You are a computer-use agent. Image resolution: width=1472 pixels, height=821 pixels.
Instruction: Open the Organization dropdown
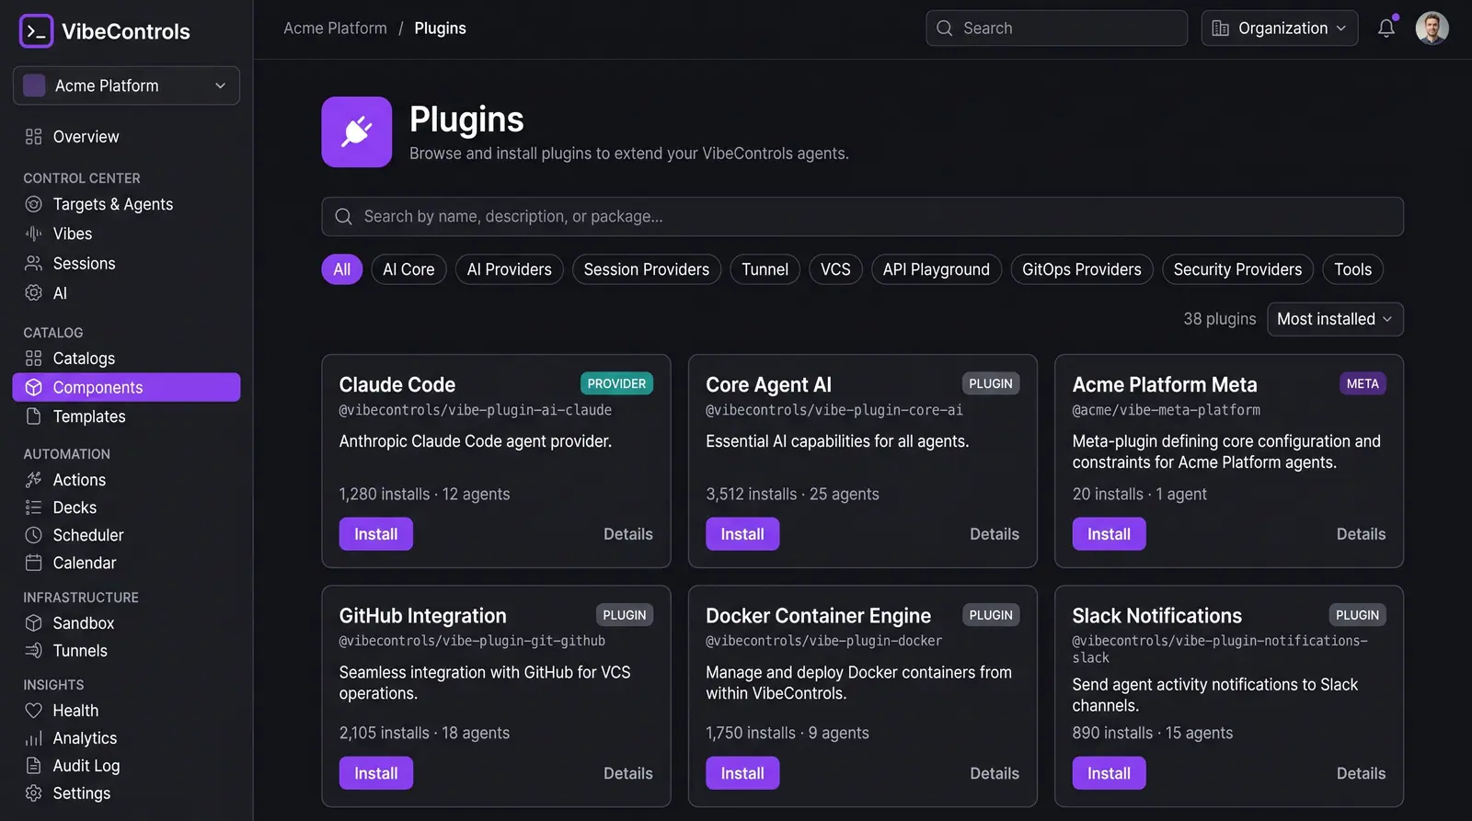[1280, 29]
